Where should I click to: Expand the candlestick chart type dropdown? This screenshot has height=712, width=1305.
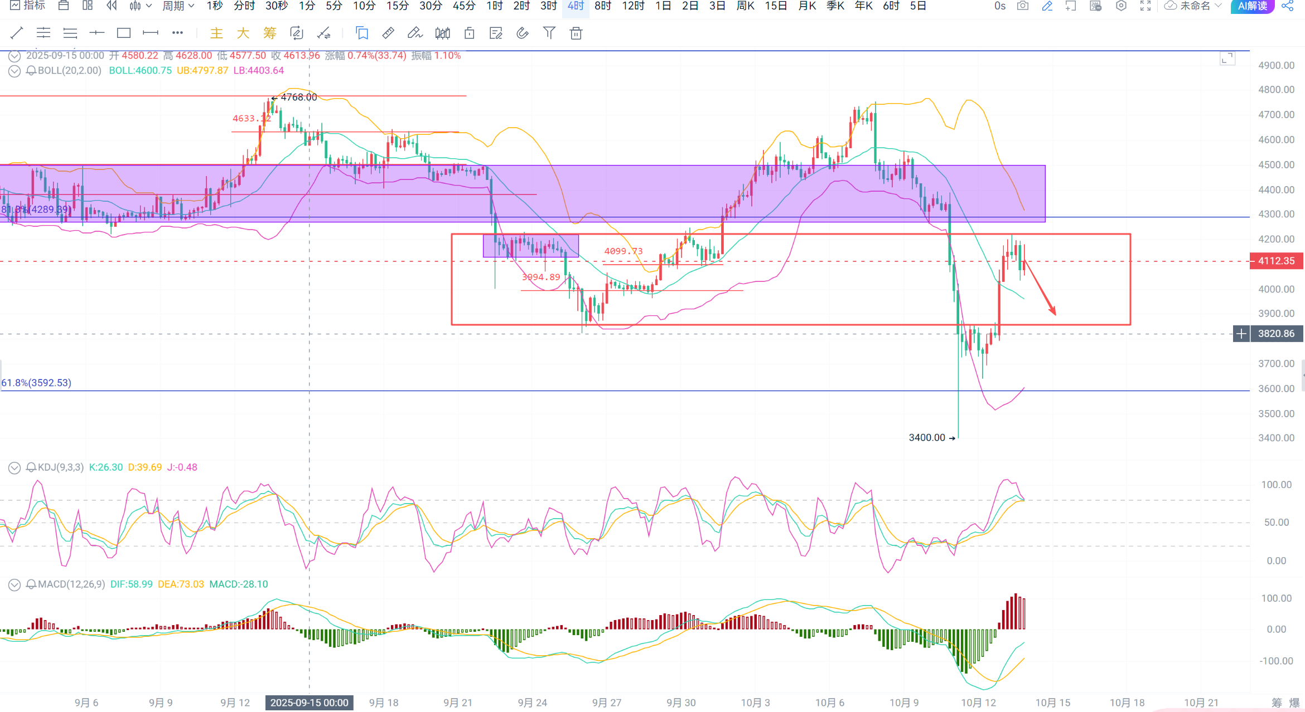click(x=141, y=6)
